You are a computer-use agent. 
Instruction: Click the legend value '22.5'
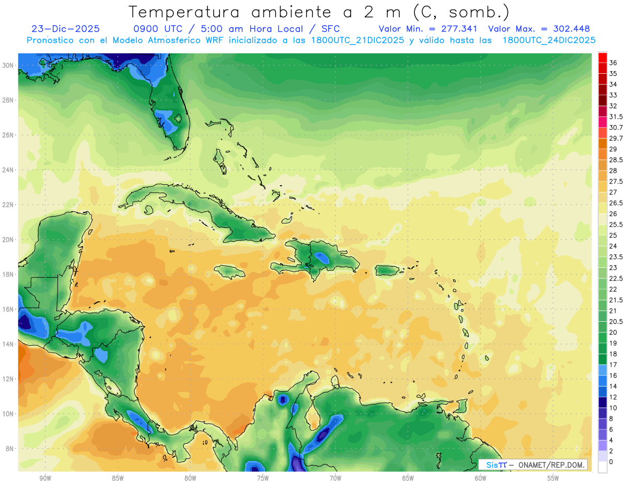tap(616, 278)
